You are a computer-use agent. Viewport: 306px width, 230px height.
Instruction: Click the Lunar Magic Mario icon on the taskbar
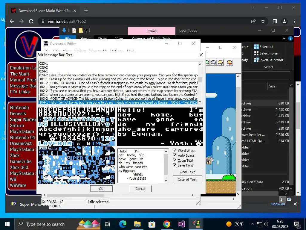click(x=196, y=224)
